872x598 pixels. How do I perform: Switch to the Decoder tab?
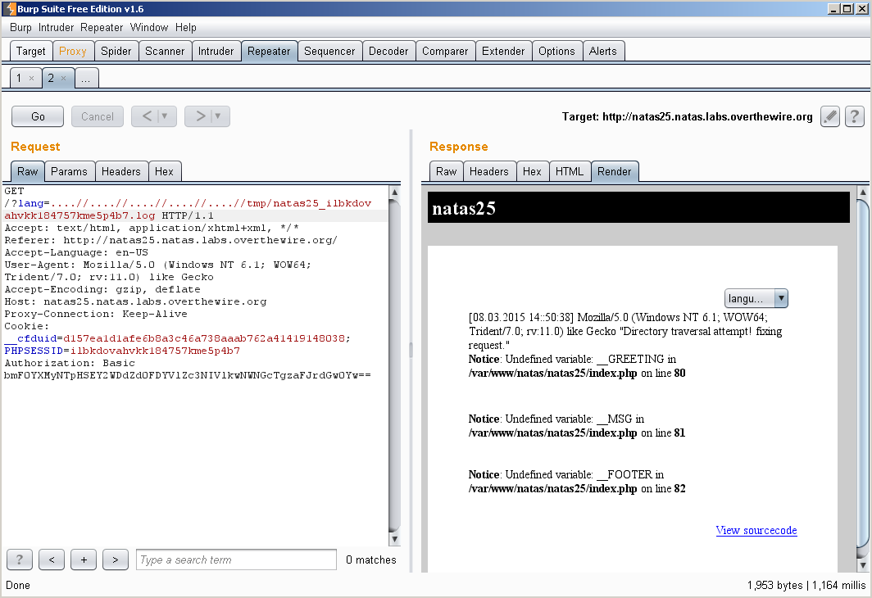tap(388, 51)
